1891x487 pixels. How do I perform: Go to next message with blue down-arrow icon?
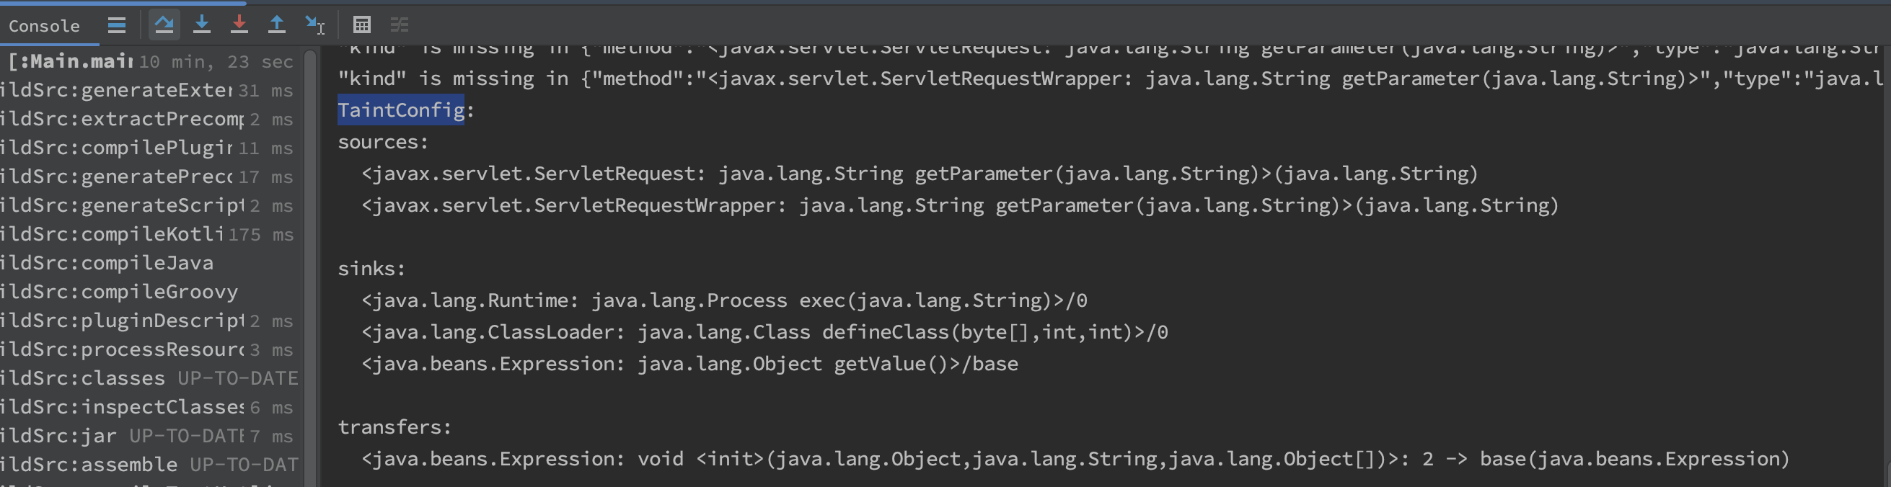(x=202, y=24)
